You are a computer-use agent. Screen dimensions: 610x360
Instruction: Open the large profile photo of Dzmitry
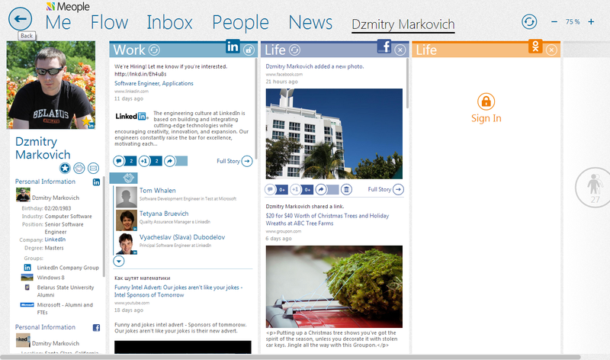pyautogui.click(x=51, y=85)
